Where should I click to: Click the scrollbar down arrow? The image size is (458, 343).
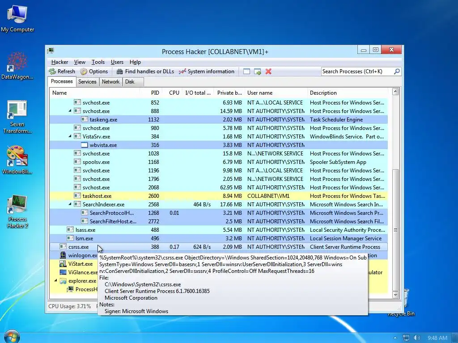[x=395, y=295]
